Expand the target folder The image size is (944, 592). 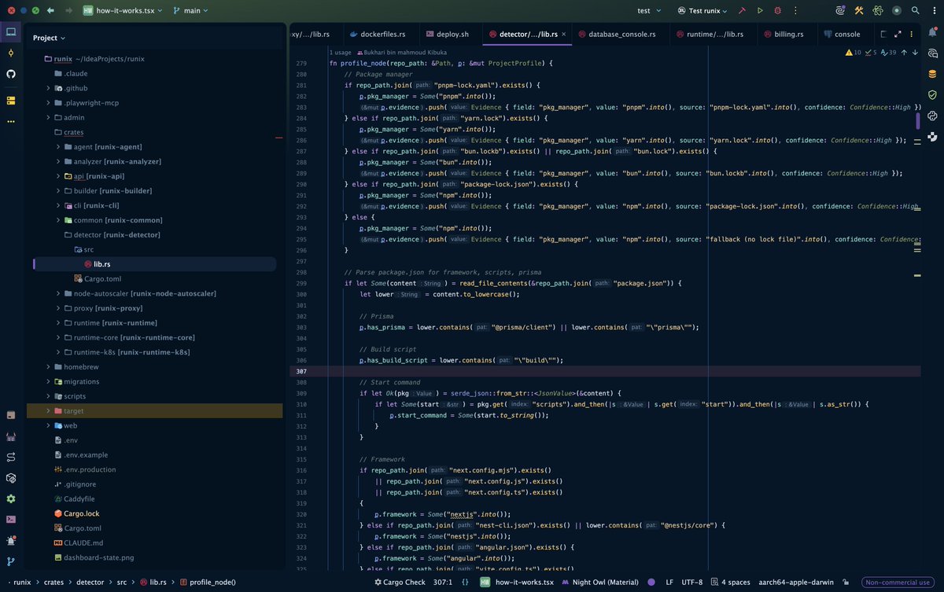point(49,410)
